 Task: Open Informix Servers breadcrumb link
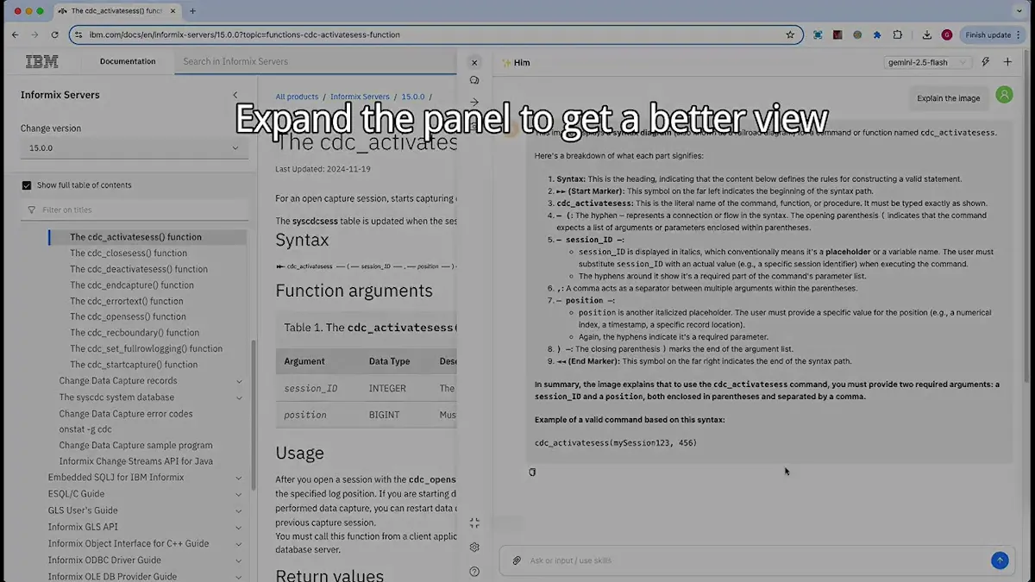pyautogui.click(x=360, y=97)
